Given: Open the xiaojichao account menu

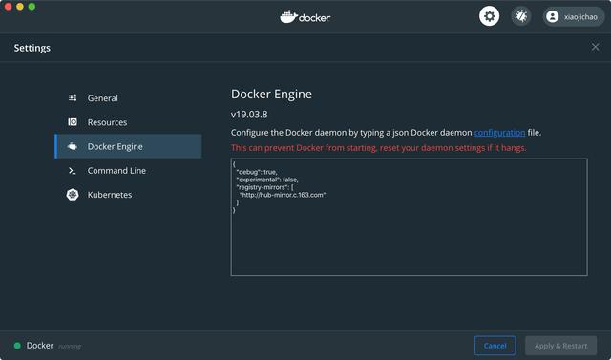Looking at the screenshot, I should click(574, 17).
